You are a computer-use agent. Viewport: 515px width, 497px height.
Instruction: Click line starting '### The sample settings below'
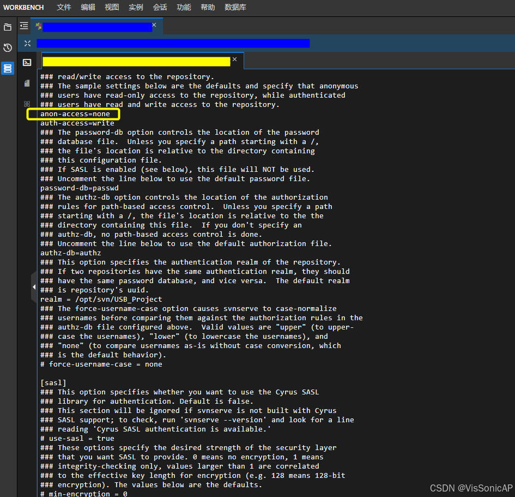pos(199,86)
